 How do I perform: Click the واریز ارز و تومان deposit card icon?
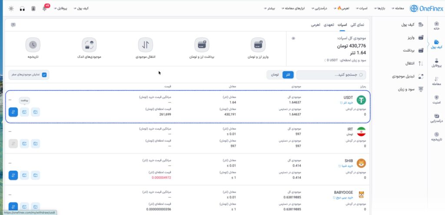[258, 45]
